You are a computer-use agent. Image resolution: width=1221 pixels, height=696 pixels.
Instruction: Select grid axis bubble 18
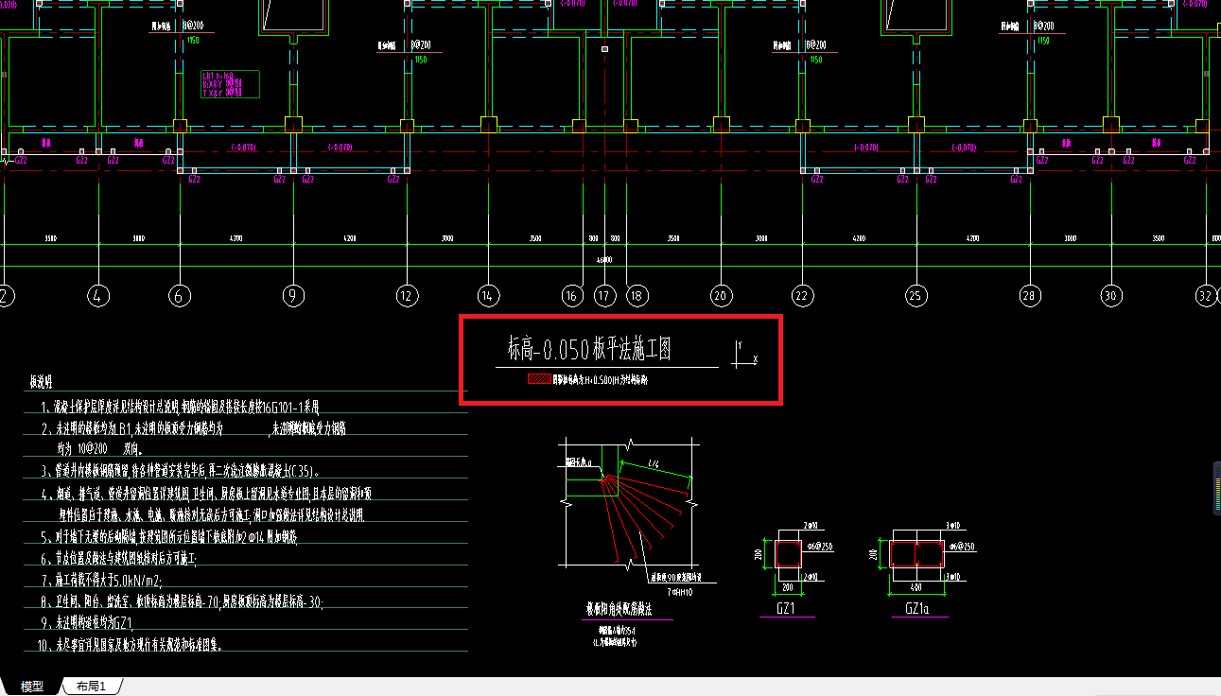click(x=636, y=296)
